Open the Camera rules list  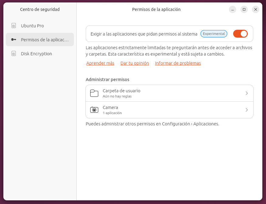[169, 110]
